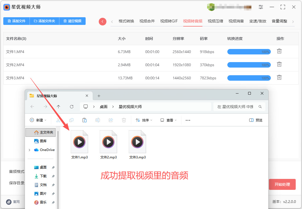
Task: Click the 星优视频大师 app logo icon
Action: (7, 7)
